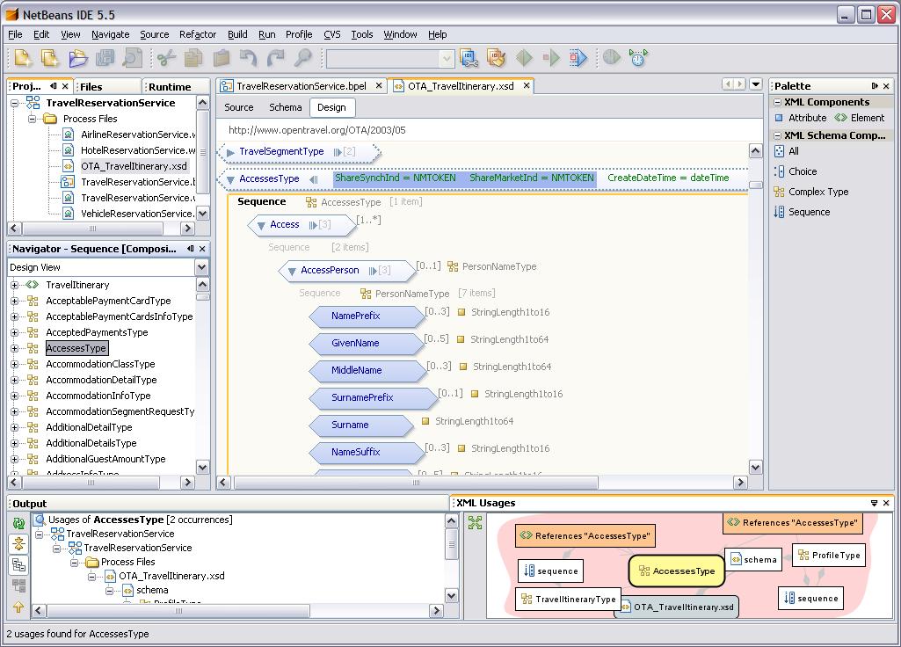Click the design view vertical scrollbar down arrow
Screen dimensions: 901x647
pyautogui.click(x=756, y=467)
